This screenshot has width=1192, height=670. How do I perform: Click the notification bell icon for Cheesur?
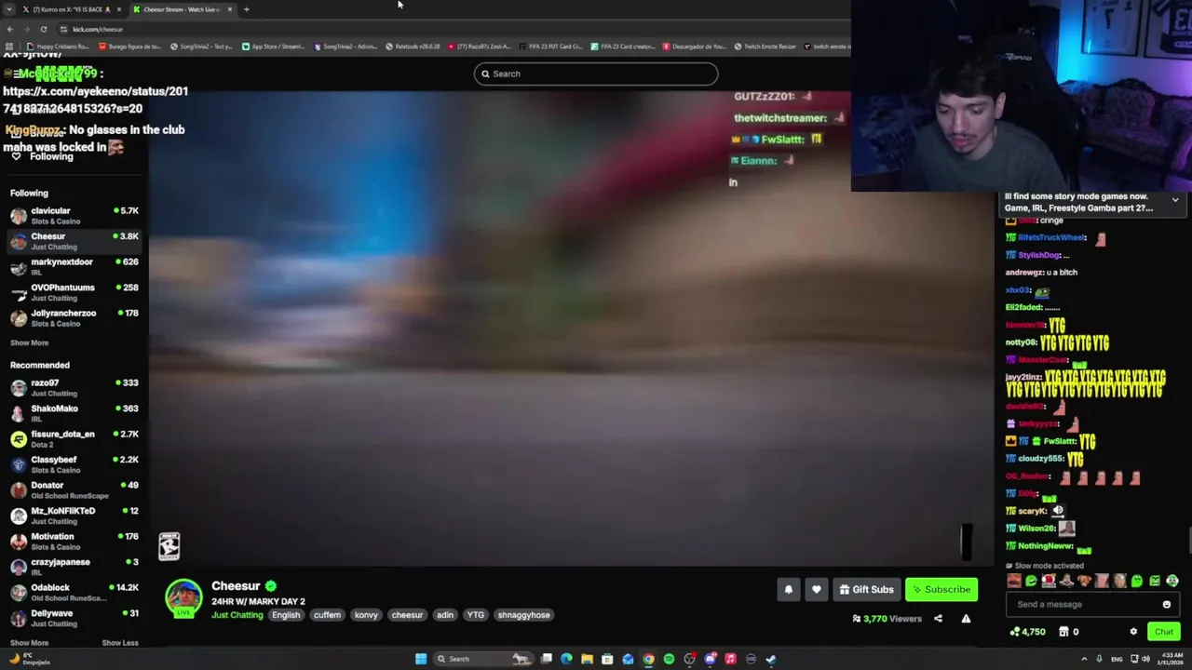(x=788, y=589)
